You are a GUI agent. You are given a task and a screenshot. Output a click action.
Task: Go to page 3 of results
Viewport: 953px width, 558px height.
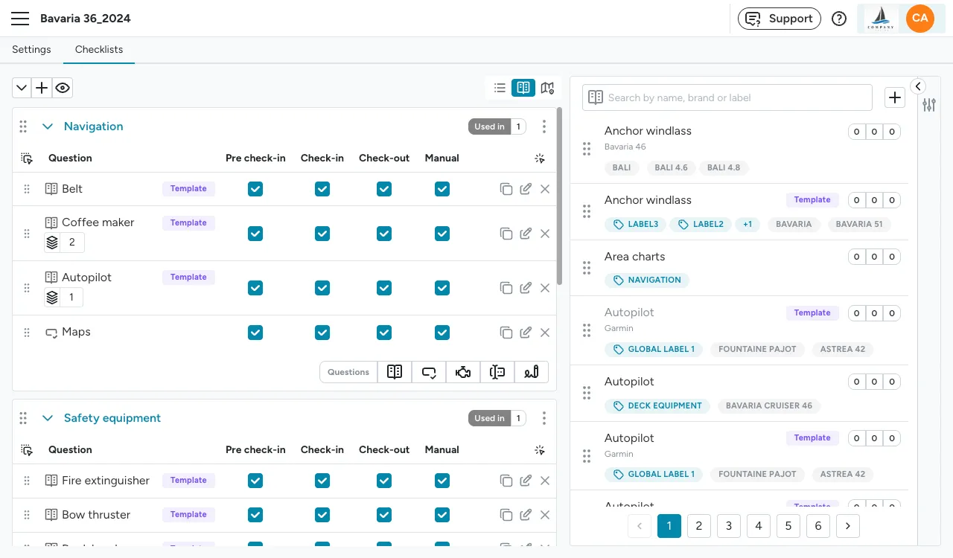click(x=729, y=526)
